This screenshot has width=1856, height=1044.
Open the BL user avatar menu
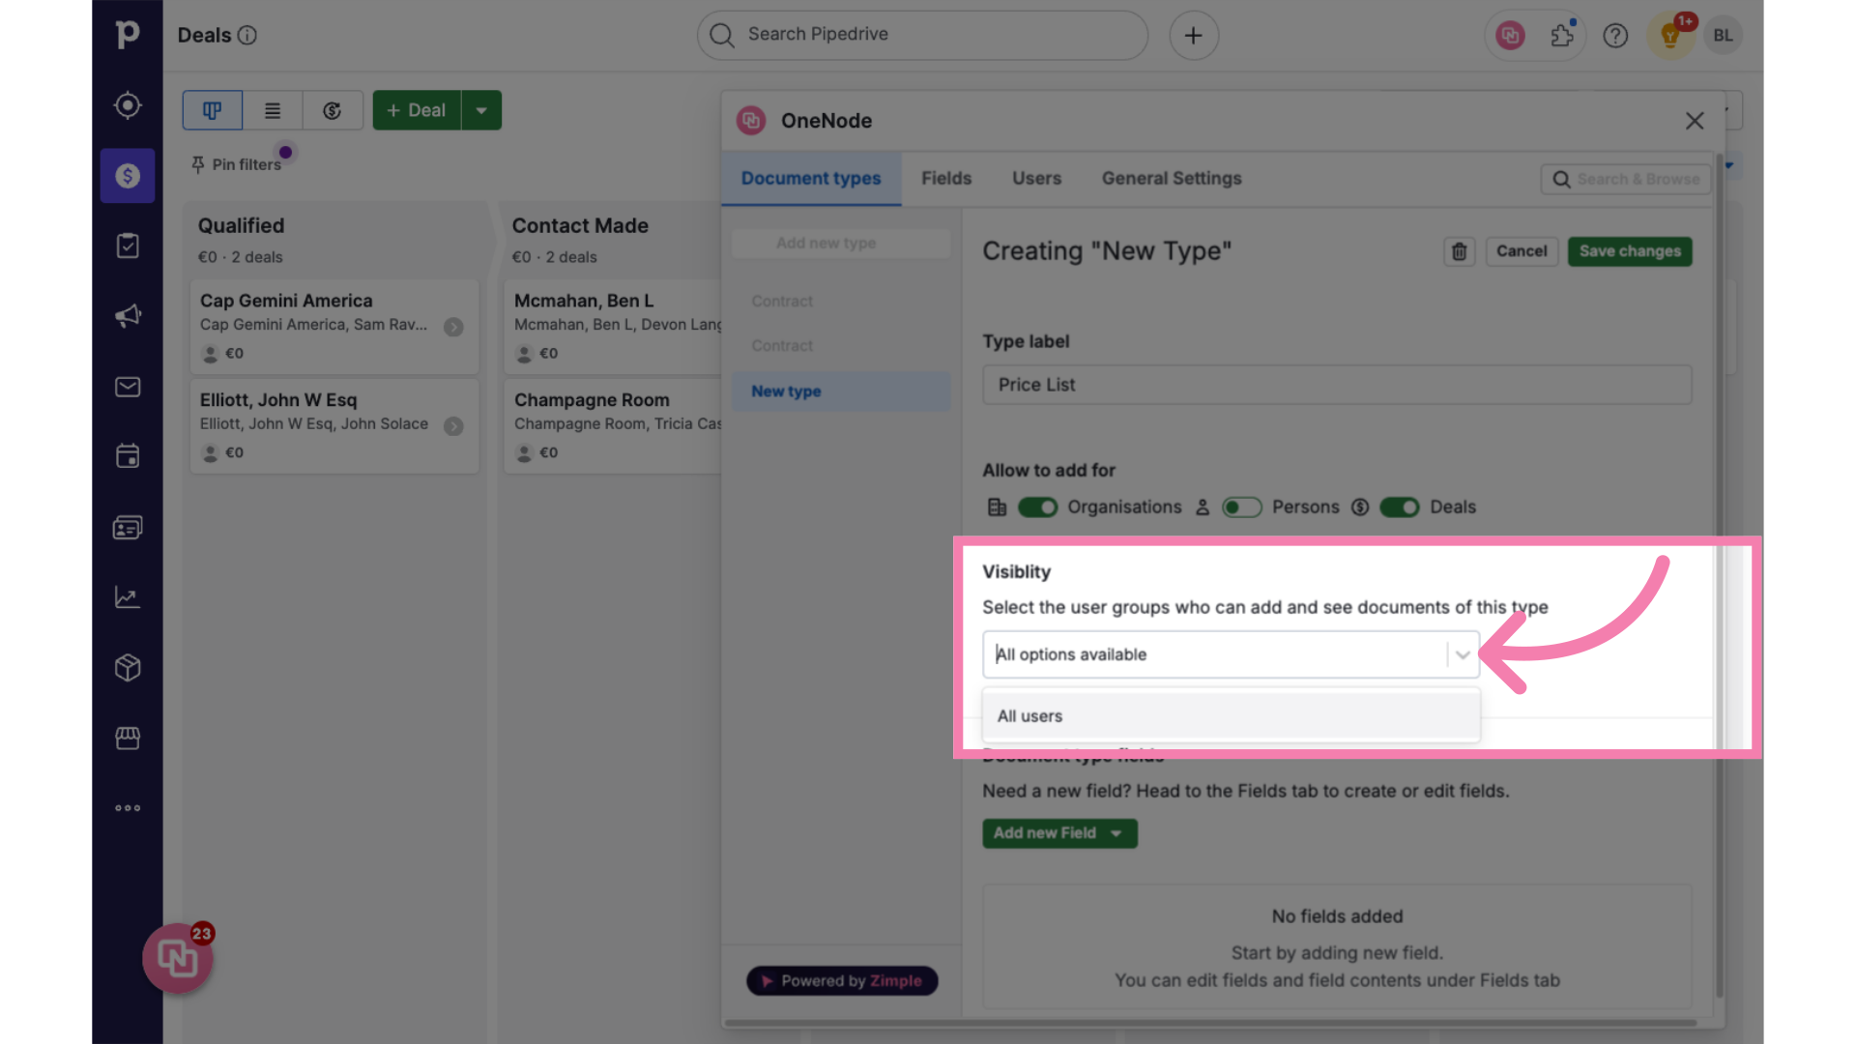(1724, 36)
